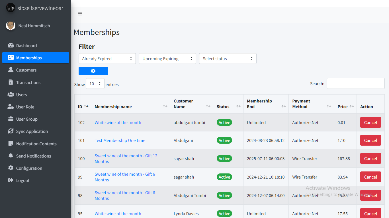Open User Role menu item
Viewport: 389px width, 218px height.
[25, 107]
